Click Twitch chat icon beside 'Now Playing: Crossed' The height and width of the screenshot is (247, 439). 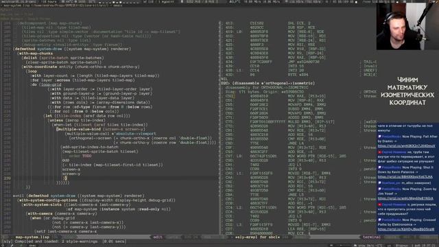(379, 220)
